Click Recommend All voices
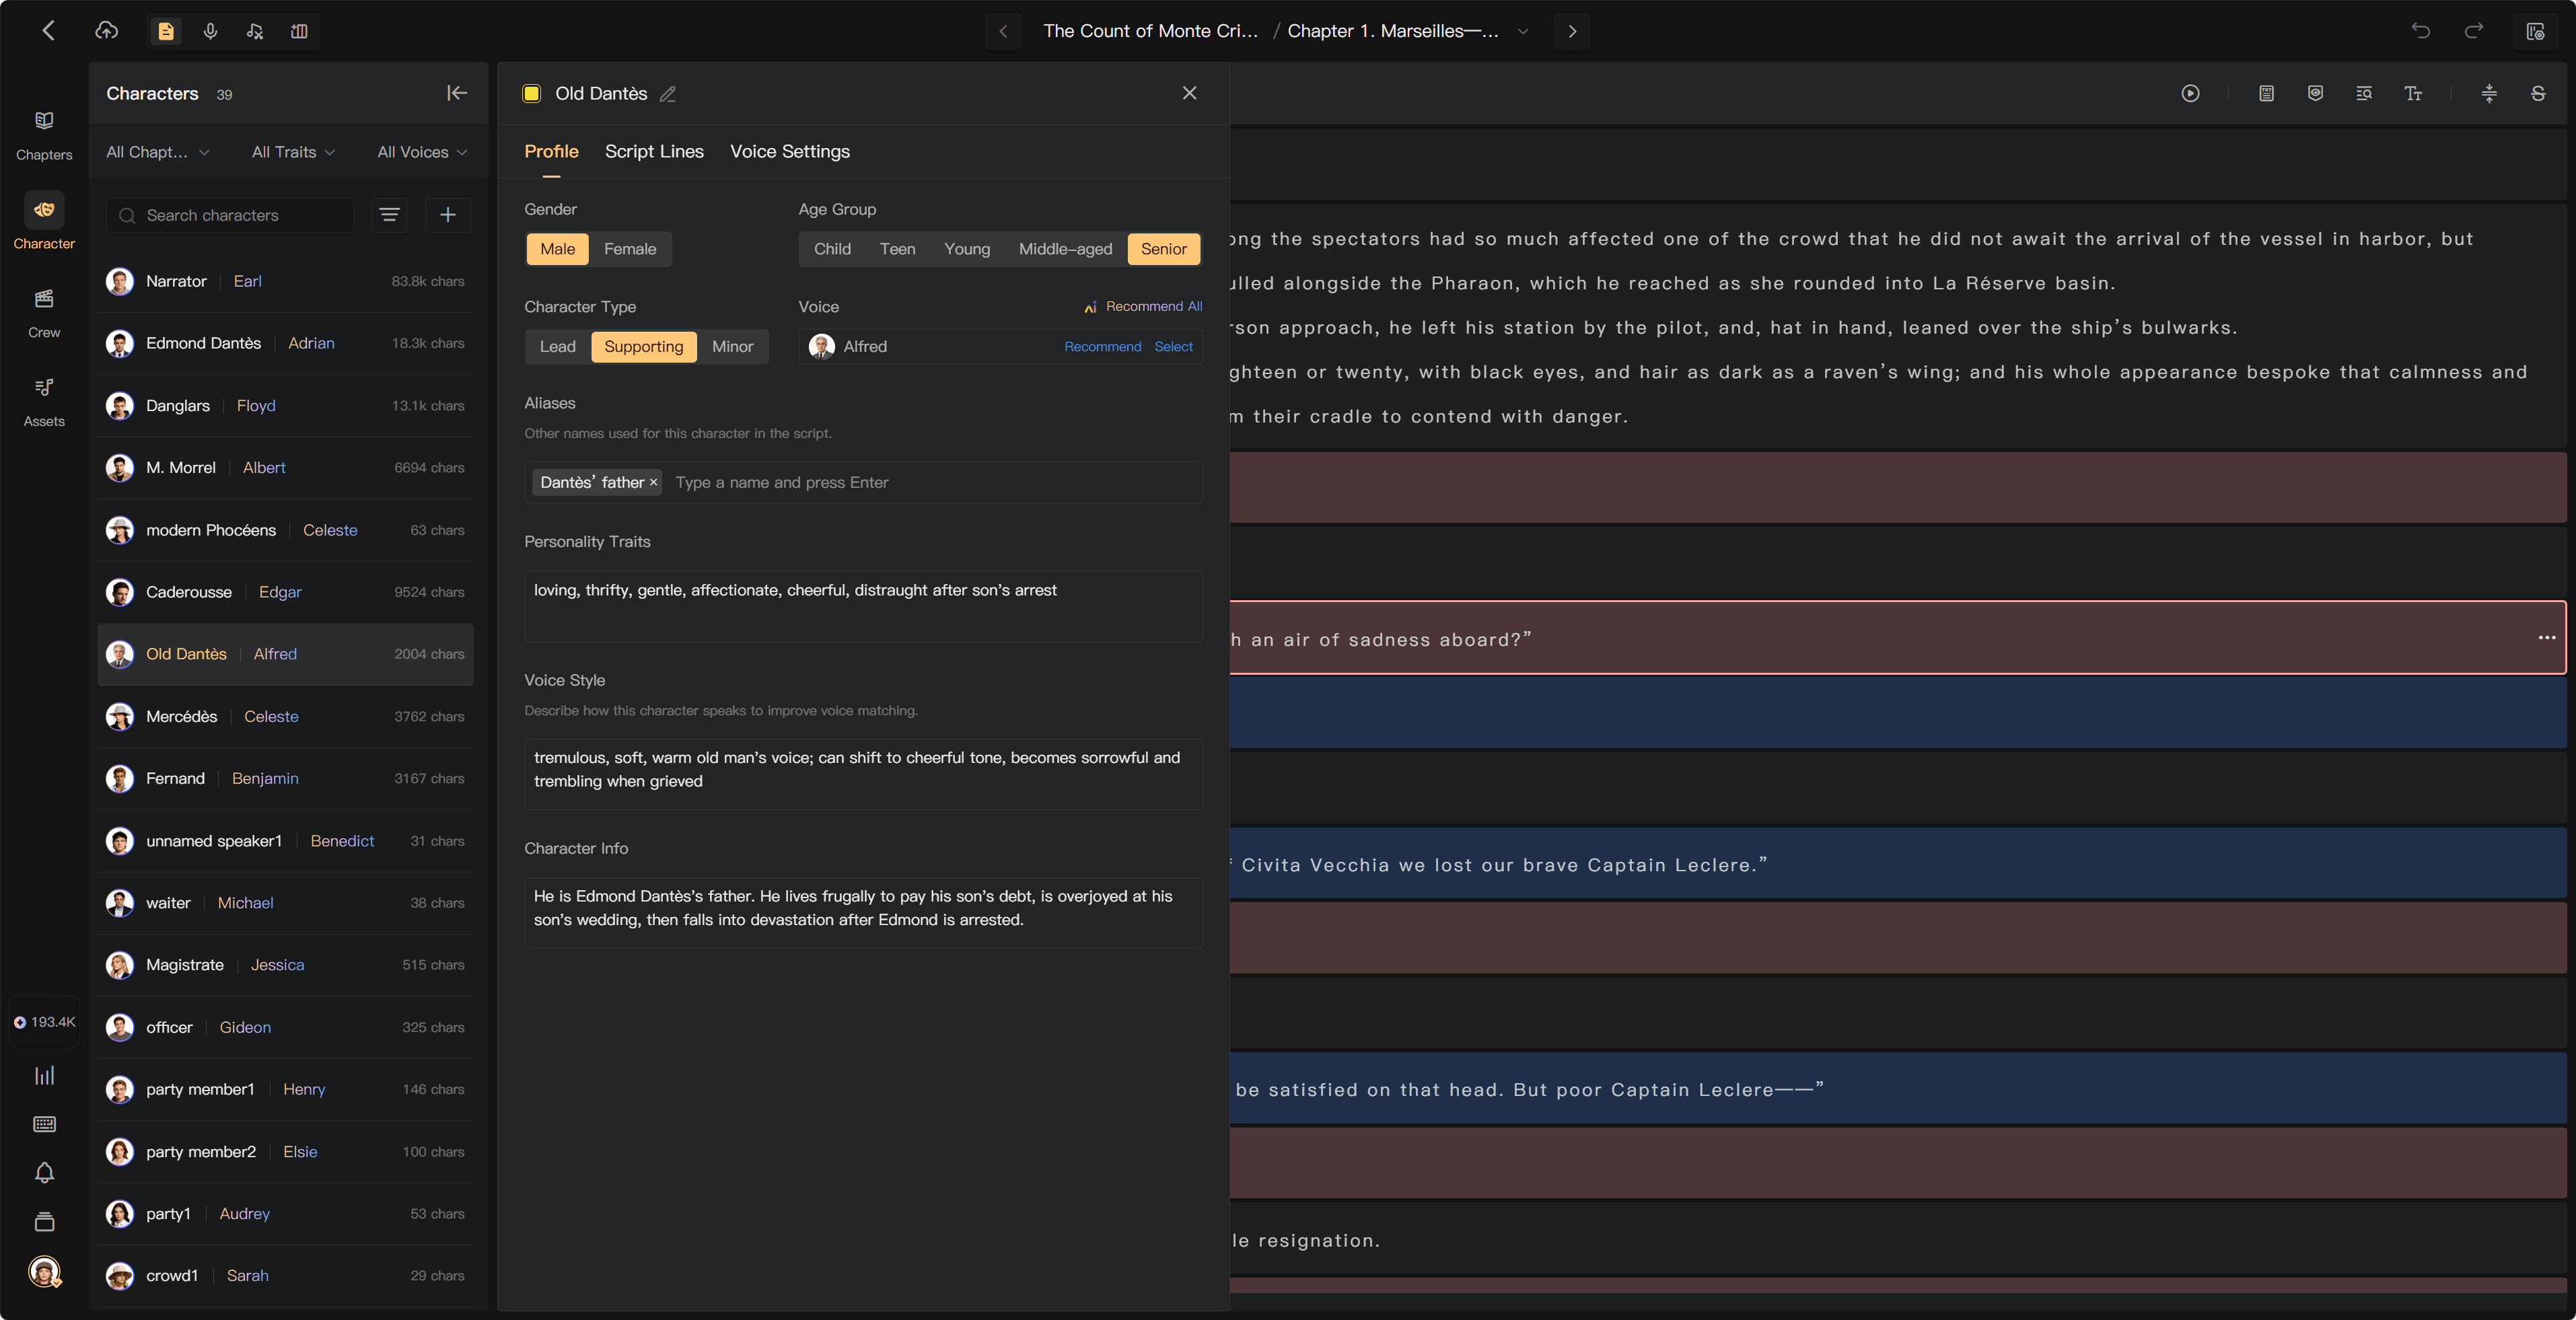The width and height of the screenshot is (2576, 1320). coord(1143,306)
